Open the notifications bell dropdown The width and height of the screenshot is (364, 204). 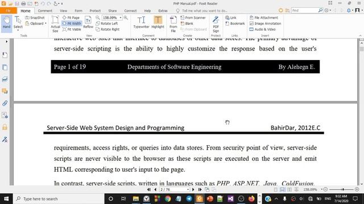click(350, 10)
